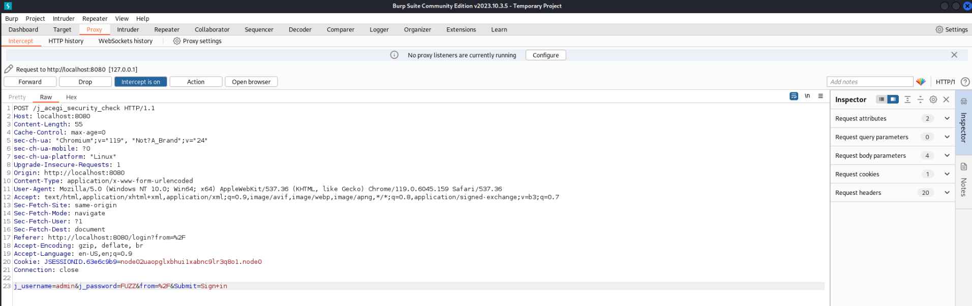This screenshot has height=306, width=972.
Task: Switch to the Collaborator tab
Action: tap(212, 29)
